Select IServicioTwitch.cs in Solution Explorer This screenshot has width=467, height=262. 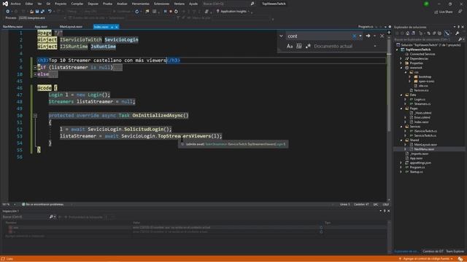tap(425, 131)
